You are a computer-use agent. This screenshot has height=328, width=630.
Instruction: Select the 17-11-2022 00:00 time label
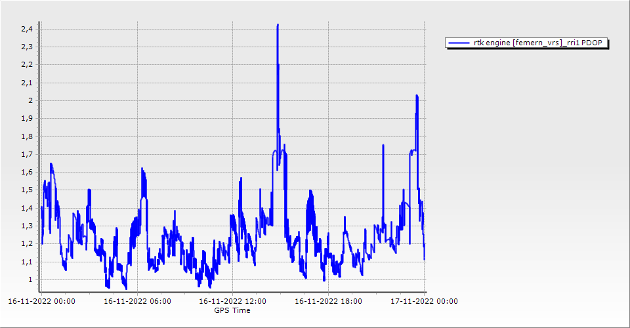(425, 302)
